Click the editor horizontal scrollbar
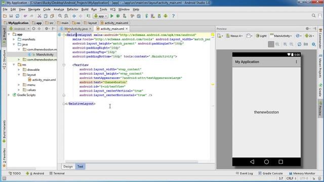Screen dimensions: 324x182 tap(132, 162)
